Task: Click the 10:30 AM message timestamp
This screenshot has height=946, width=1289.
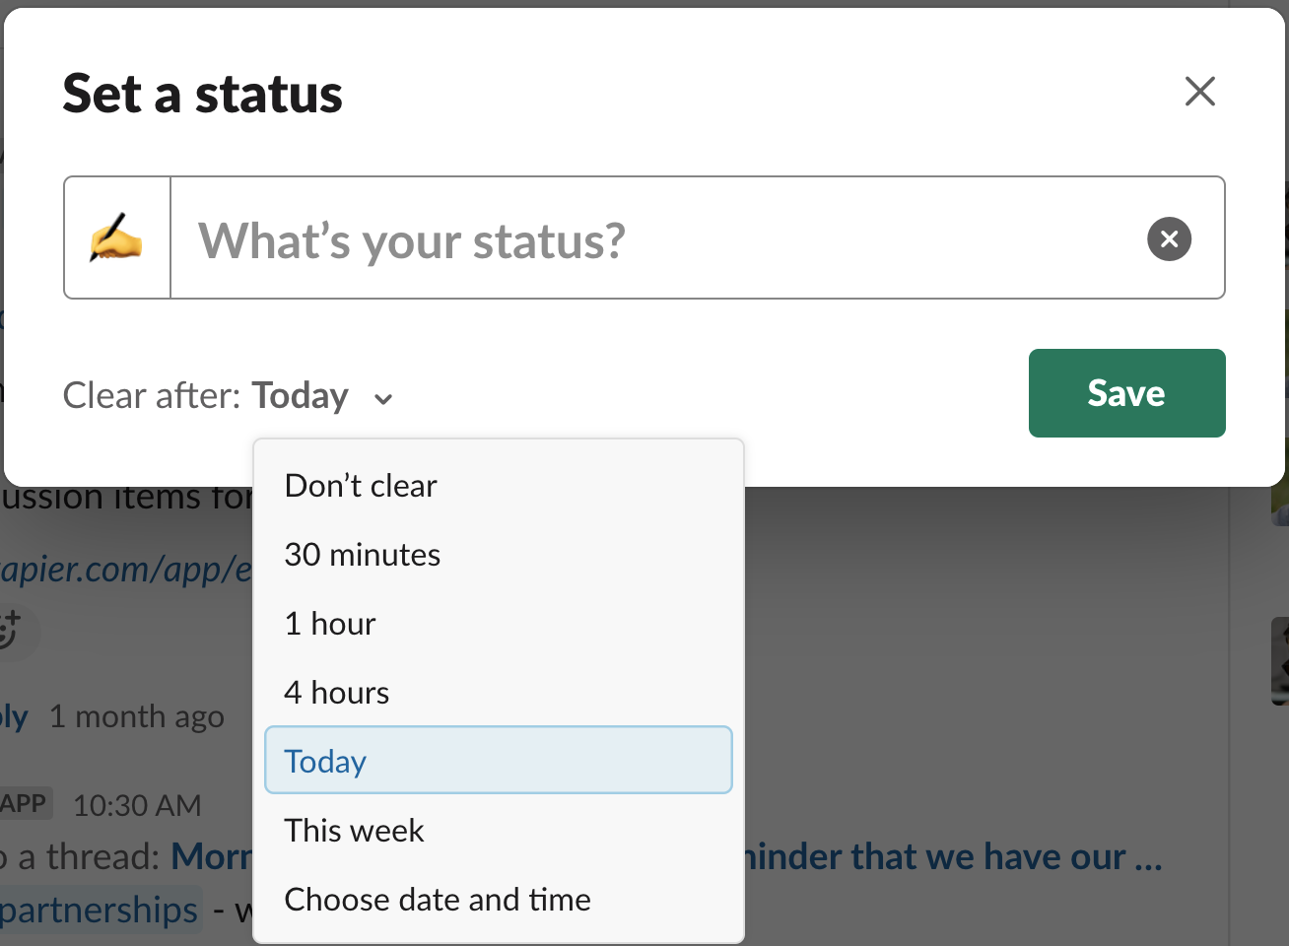Action: [x=137, y=806]
